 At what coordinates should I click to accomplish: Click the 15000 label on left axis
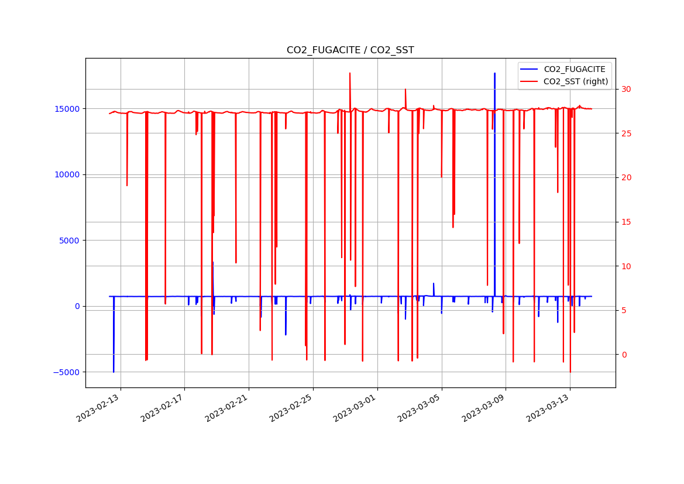[68, 109]
